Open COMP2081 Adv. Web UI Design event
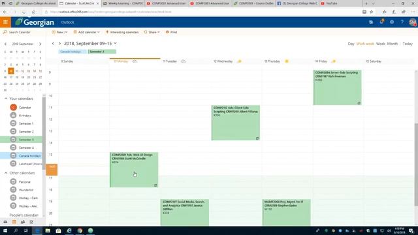Viewport: 418px width, 235px height. 134,170
